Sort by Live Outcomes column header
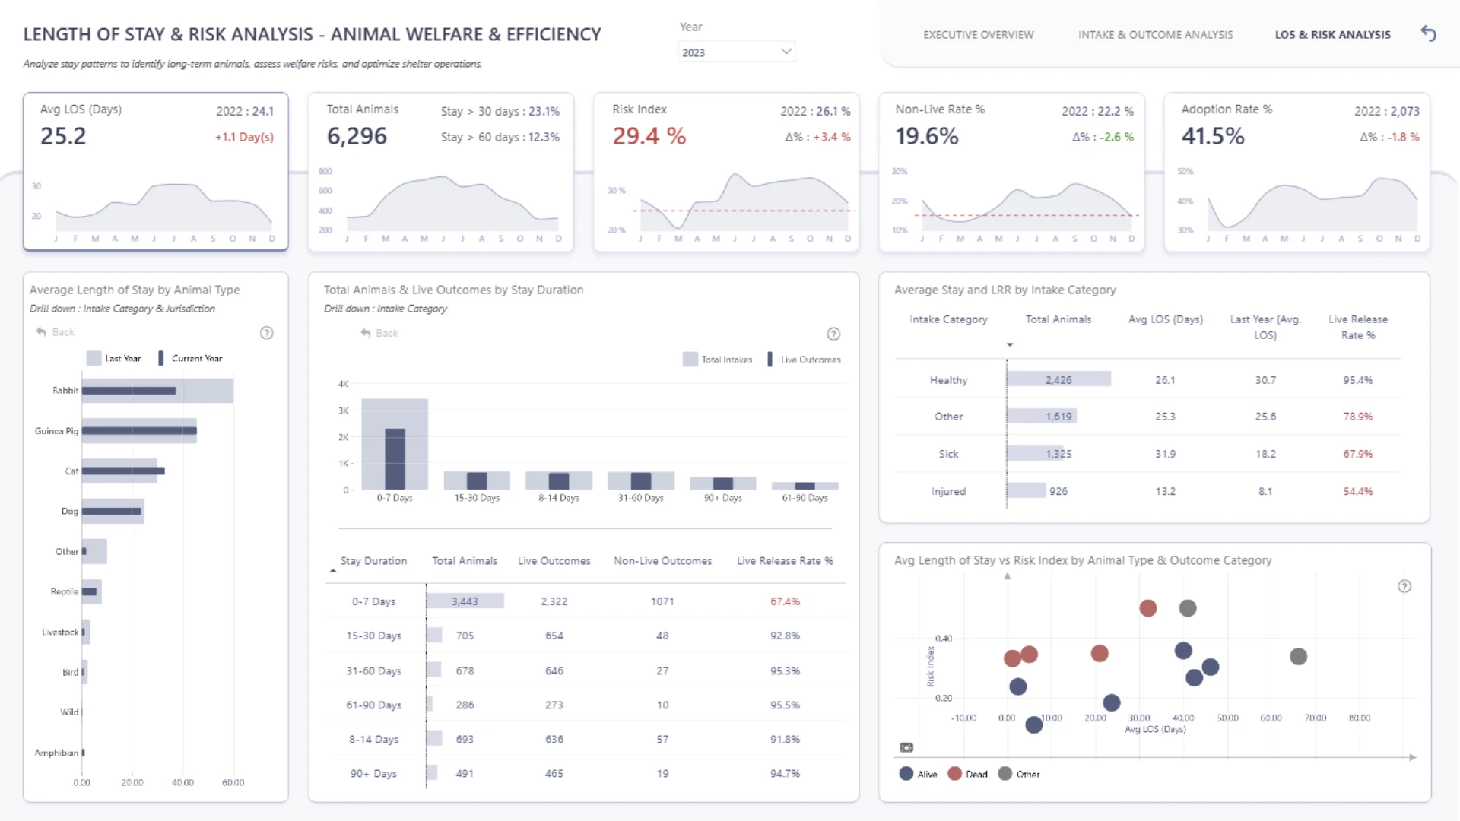The width and height of the screenshot is (1460, 821). tap(554, 561)
